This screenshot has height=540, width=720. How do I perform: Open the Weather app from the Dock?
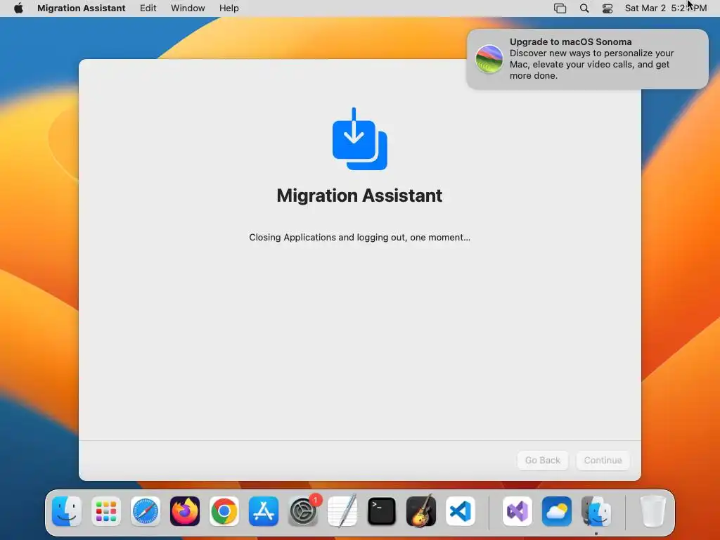[557, 511]
